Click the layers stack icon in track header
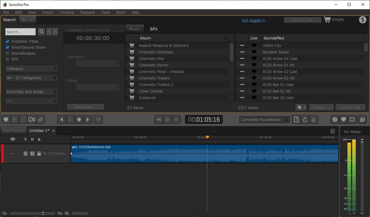370x217 pixels. [13, 139]
